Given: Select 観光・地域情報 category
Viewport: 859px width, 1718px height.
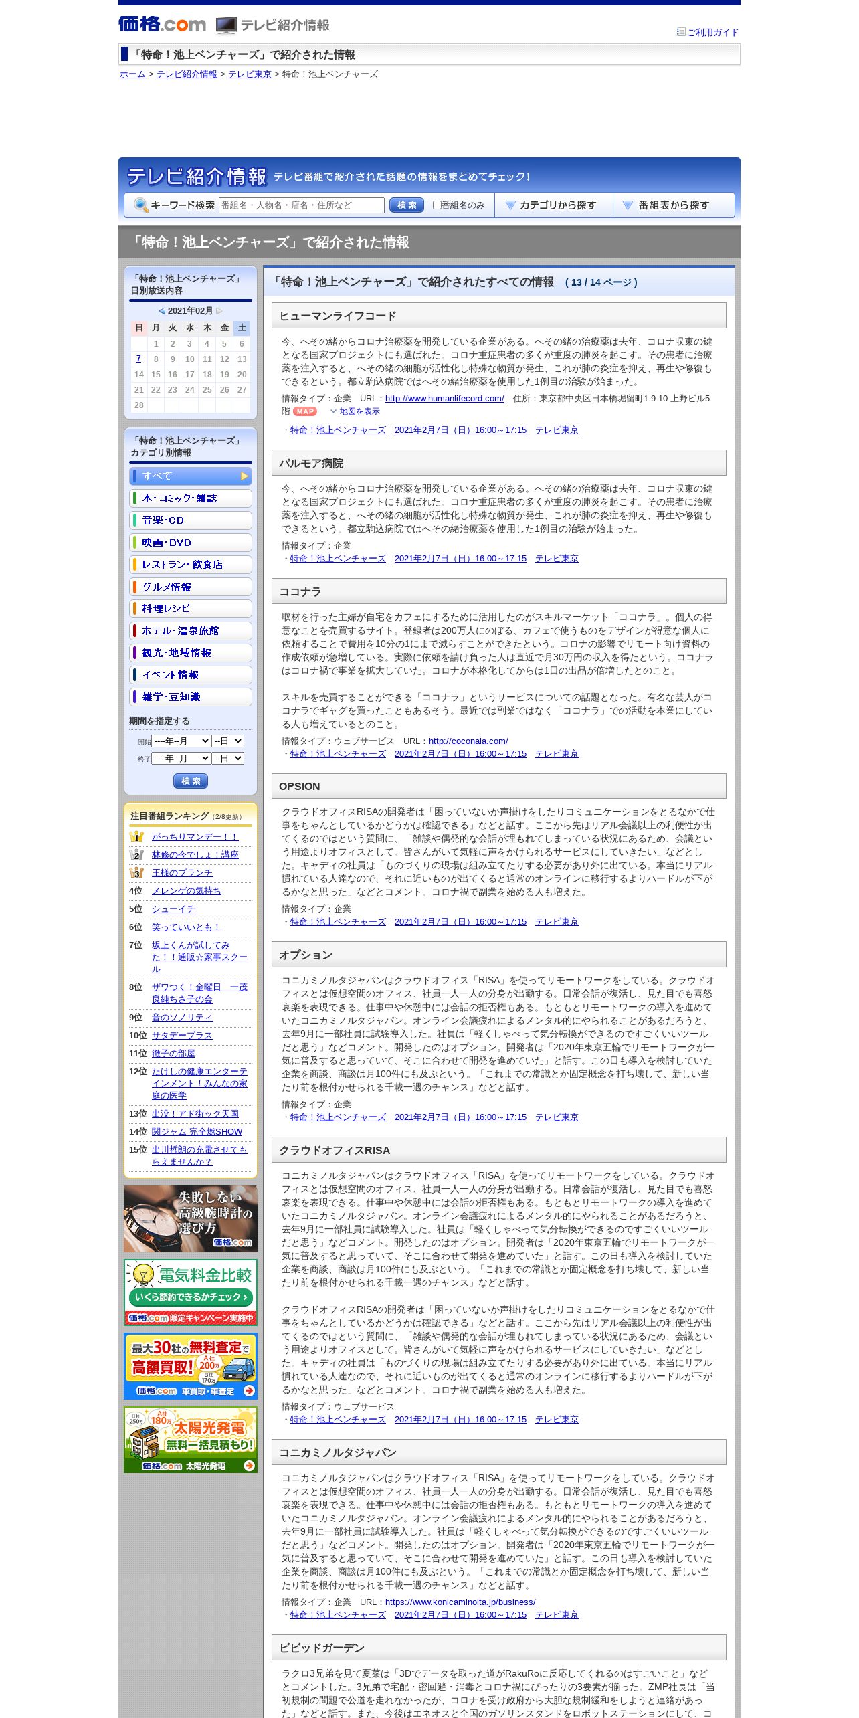Looking at the screenshot, I should coord(191,652).
